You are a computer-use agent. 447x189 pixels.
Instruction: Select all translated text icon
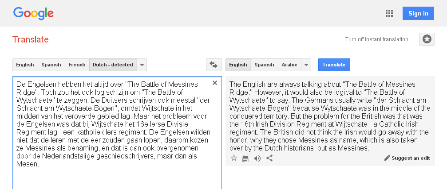tap(245, 158)
